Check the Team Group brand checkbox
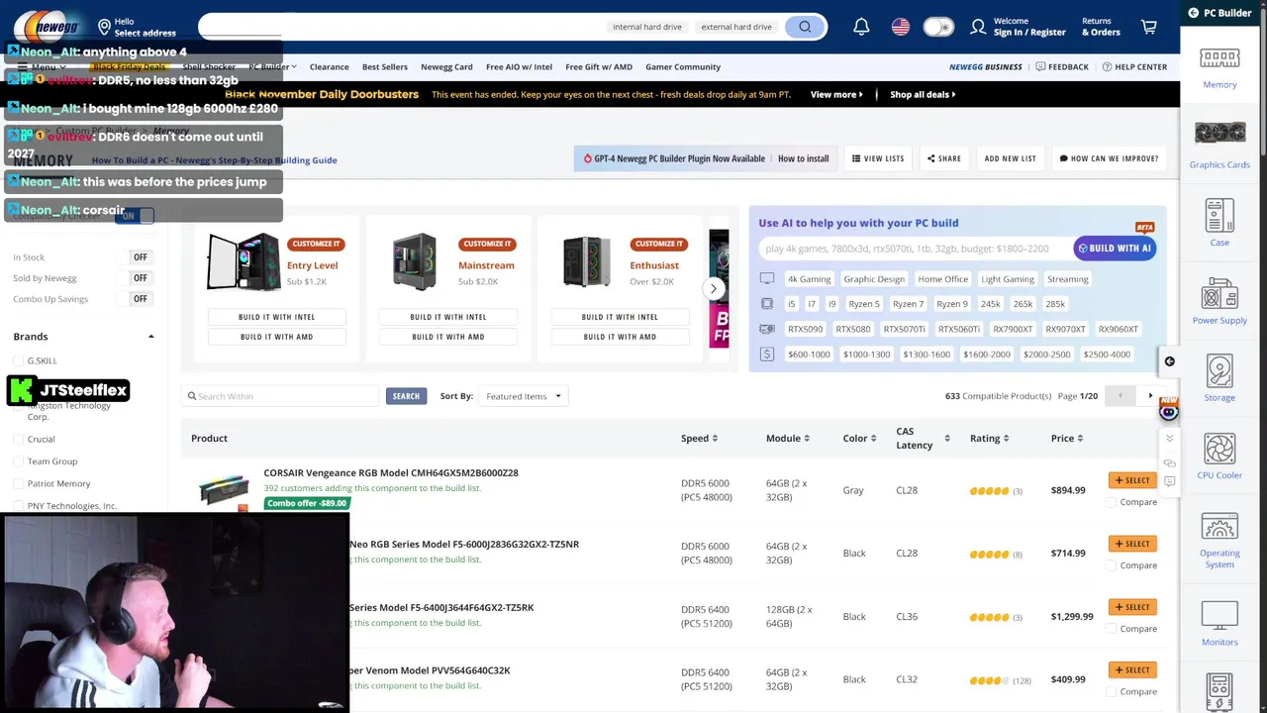Screen dimensions: 1267x713 pos(18,461)
